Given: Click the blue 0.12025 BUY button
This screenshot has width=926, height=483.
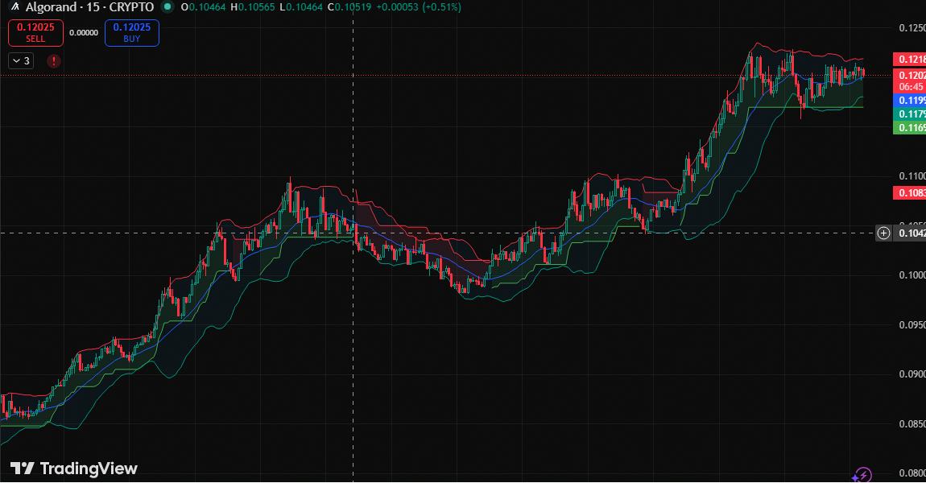Looking at the screenshot, I should [x=132, y=32].
